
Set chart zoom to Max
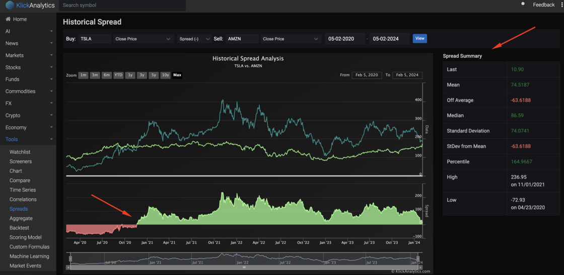pos(177,75)
